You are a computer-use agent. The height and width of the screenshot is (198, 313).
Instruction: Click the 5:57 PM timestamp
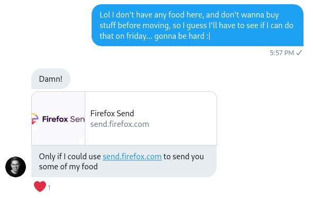[x=282, y=53]
